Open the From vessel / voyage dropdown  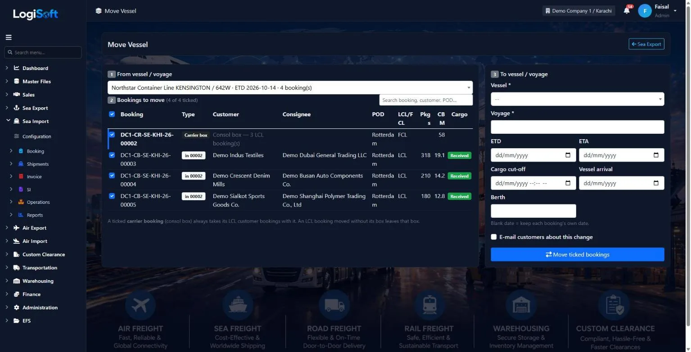[290, 88]
